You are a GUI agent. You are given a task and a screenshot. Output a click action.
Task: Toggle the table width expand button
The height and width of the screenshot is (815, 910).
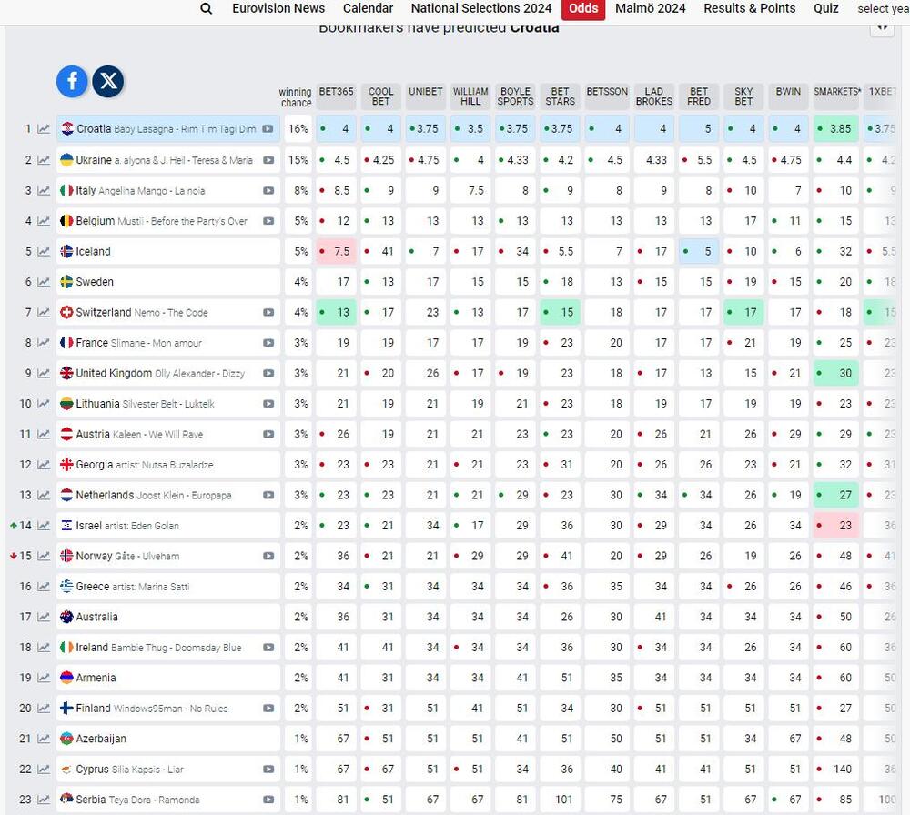(x=882, y=26)
